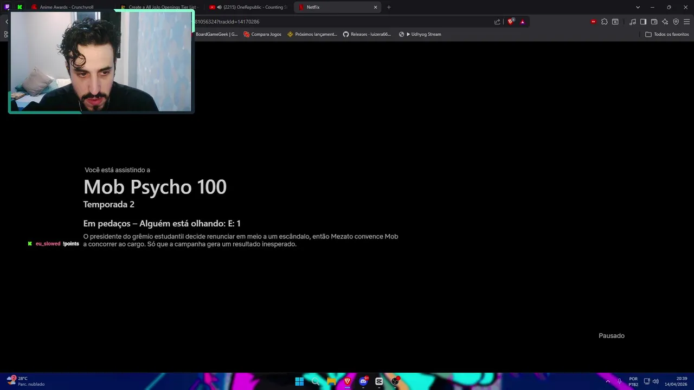The width and height of the screenshot is (694, 390).
Task: Click the webcam overlay thumbnail
Action: click(x=101, y=62)
